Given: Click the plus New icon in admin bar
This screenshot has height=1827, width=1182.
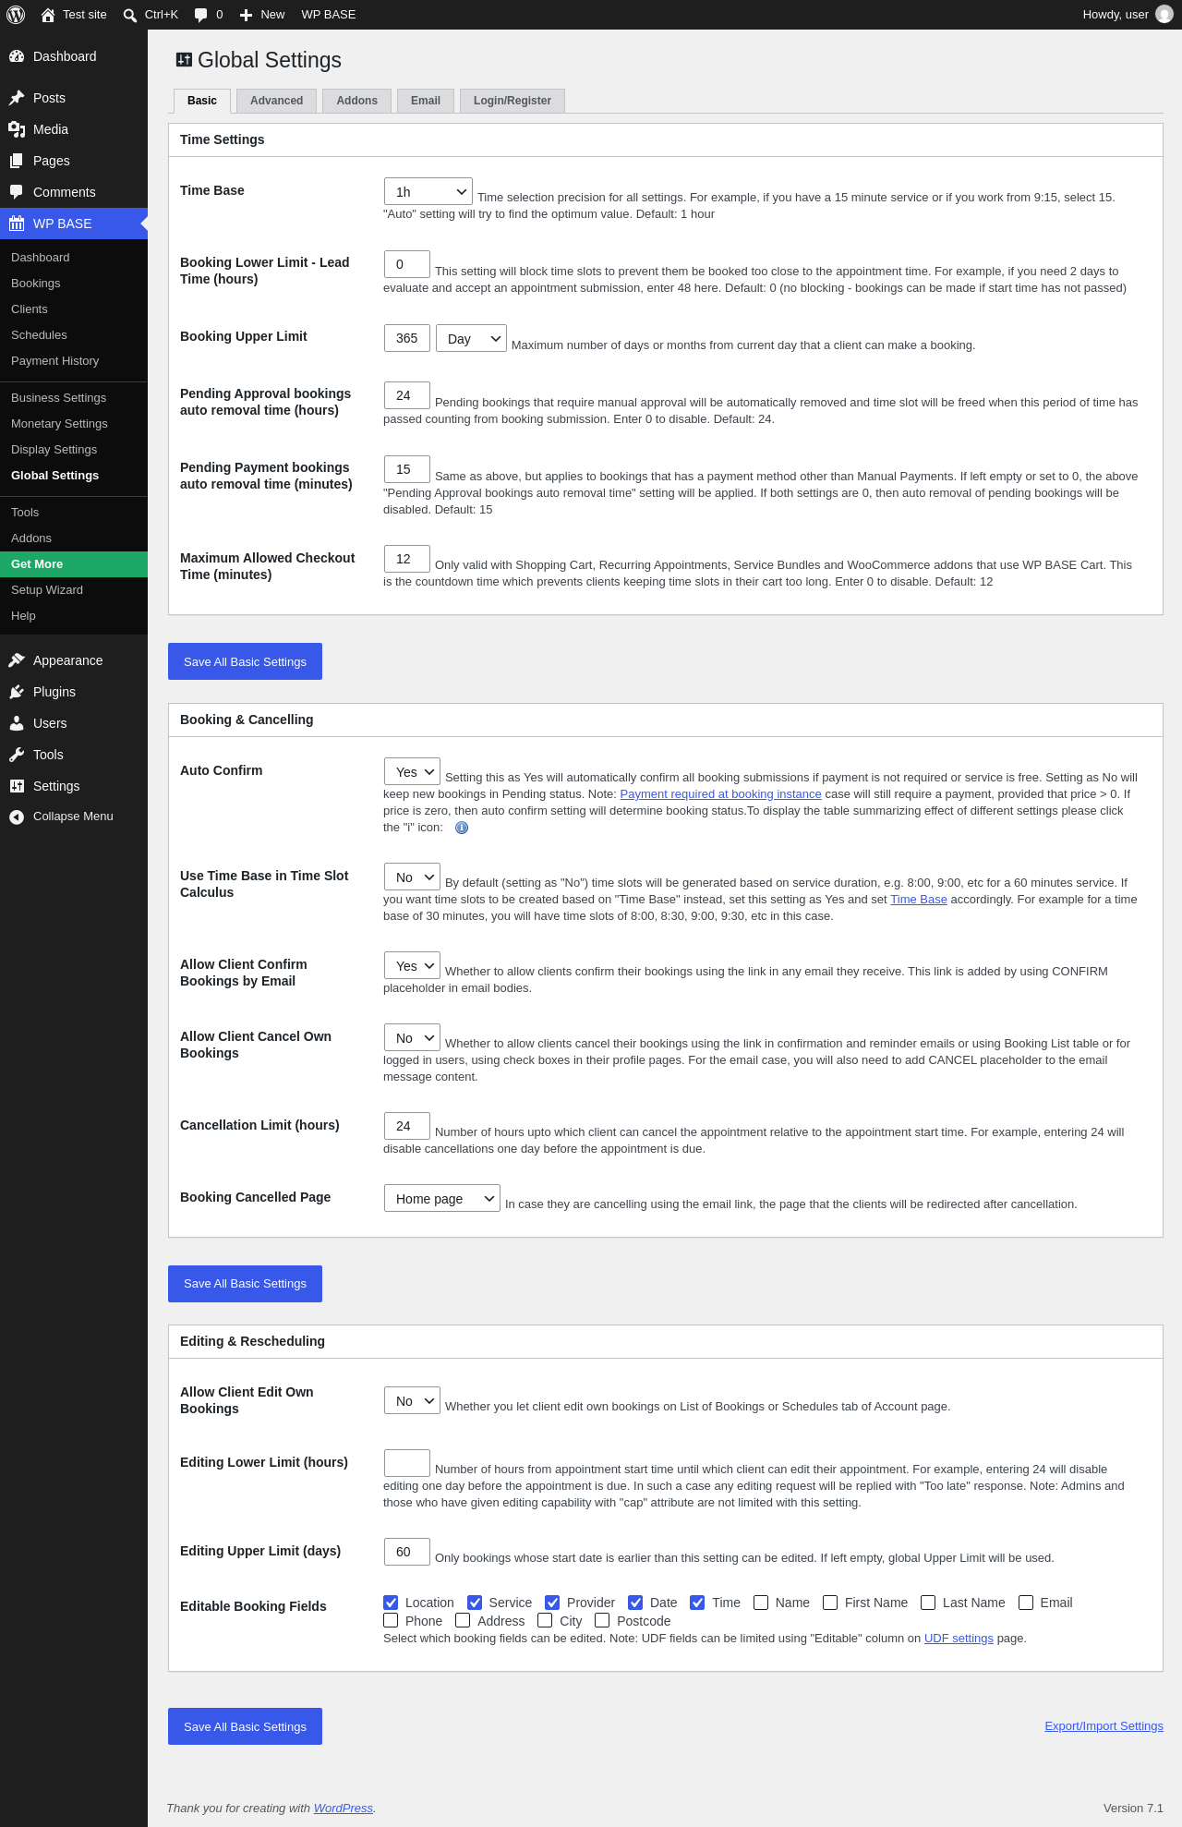Looking at the screenshot, I should coord(246,15).
